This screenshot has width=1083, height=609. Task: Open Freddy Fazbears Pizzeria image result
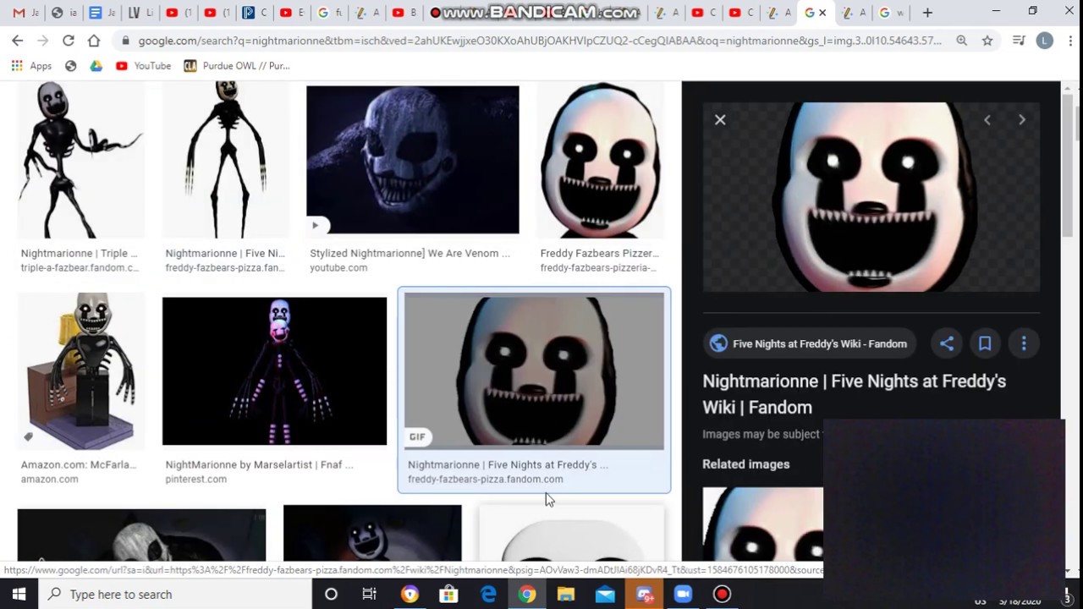pyautogui.click(x=600, y=161)
